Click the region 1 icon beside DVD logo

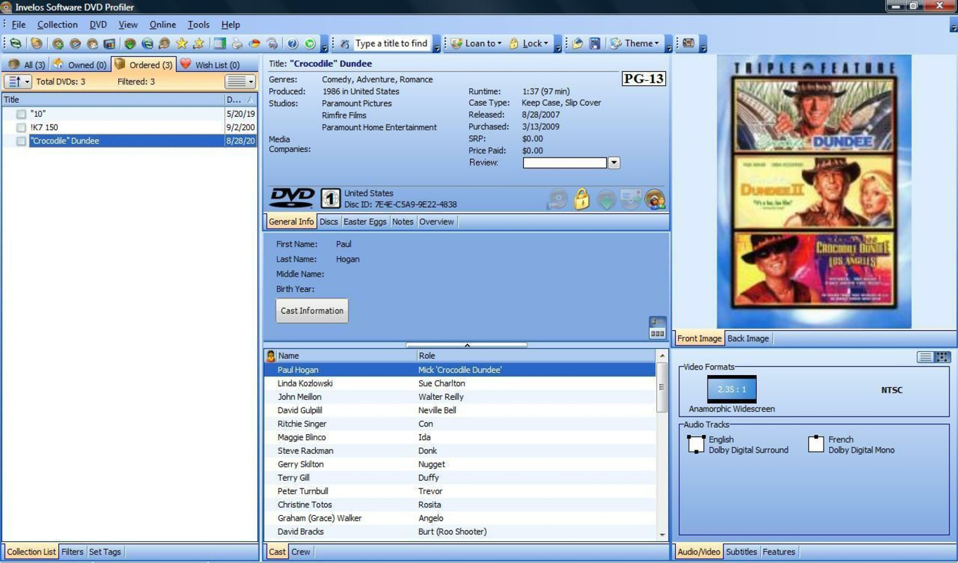[331, 198]
